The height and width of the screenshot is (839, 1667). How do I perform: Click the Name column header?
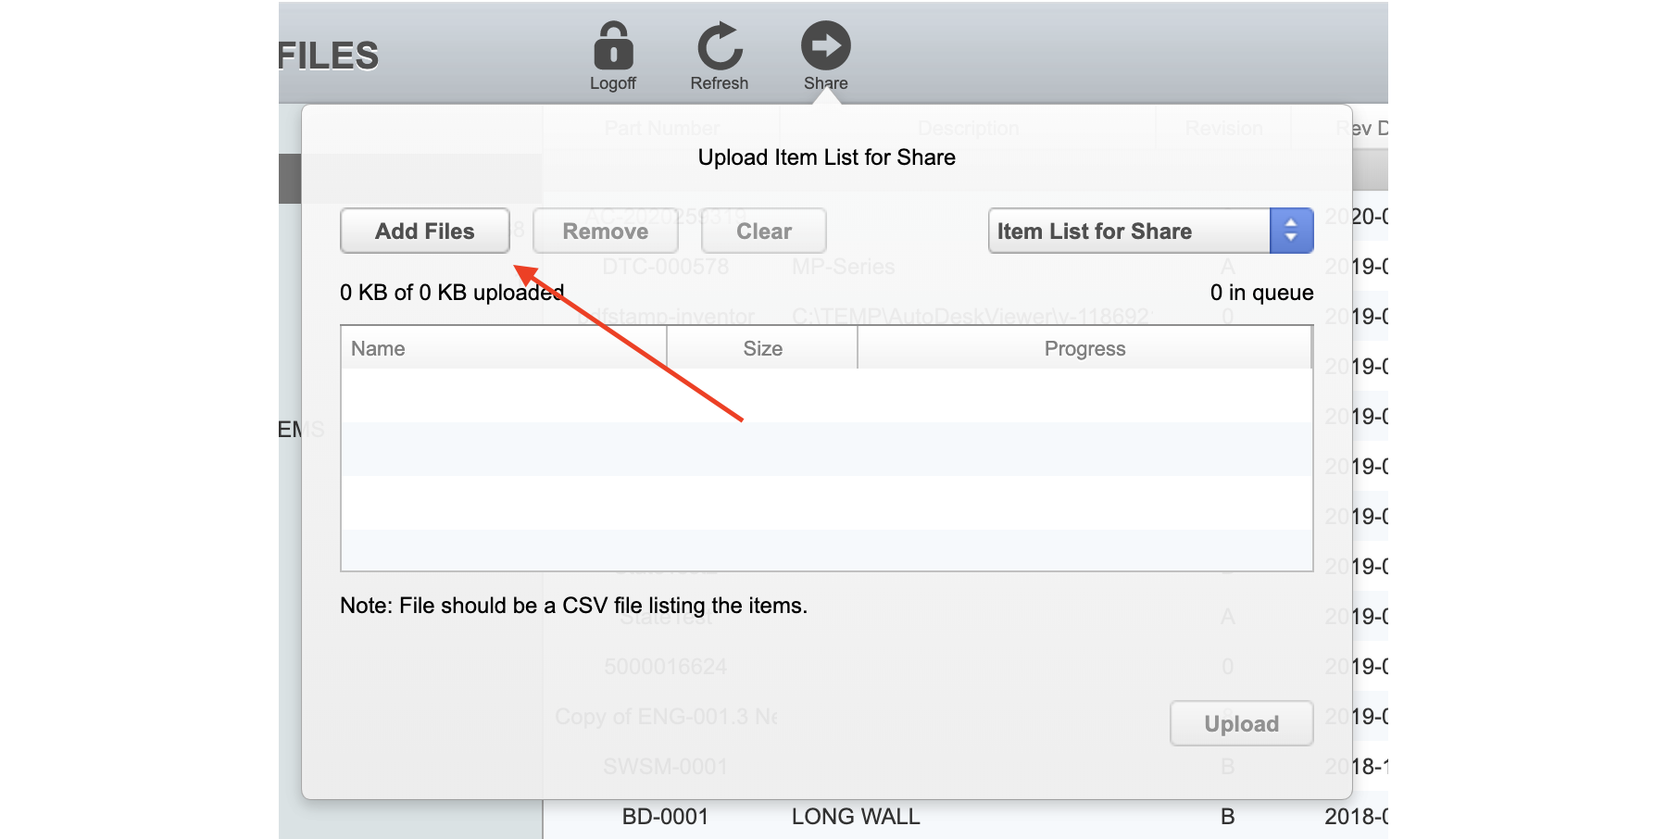tap(504, 348)
